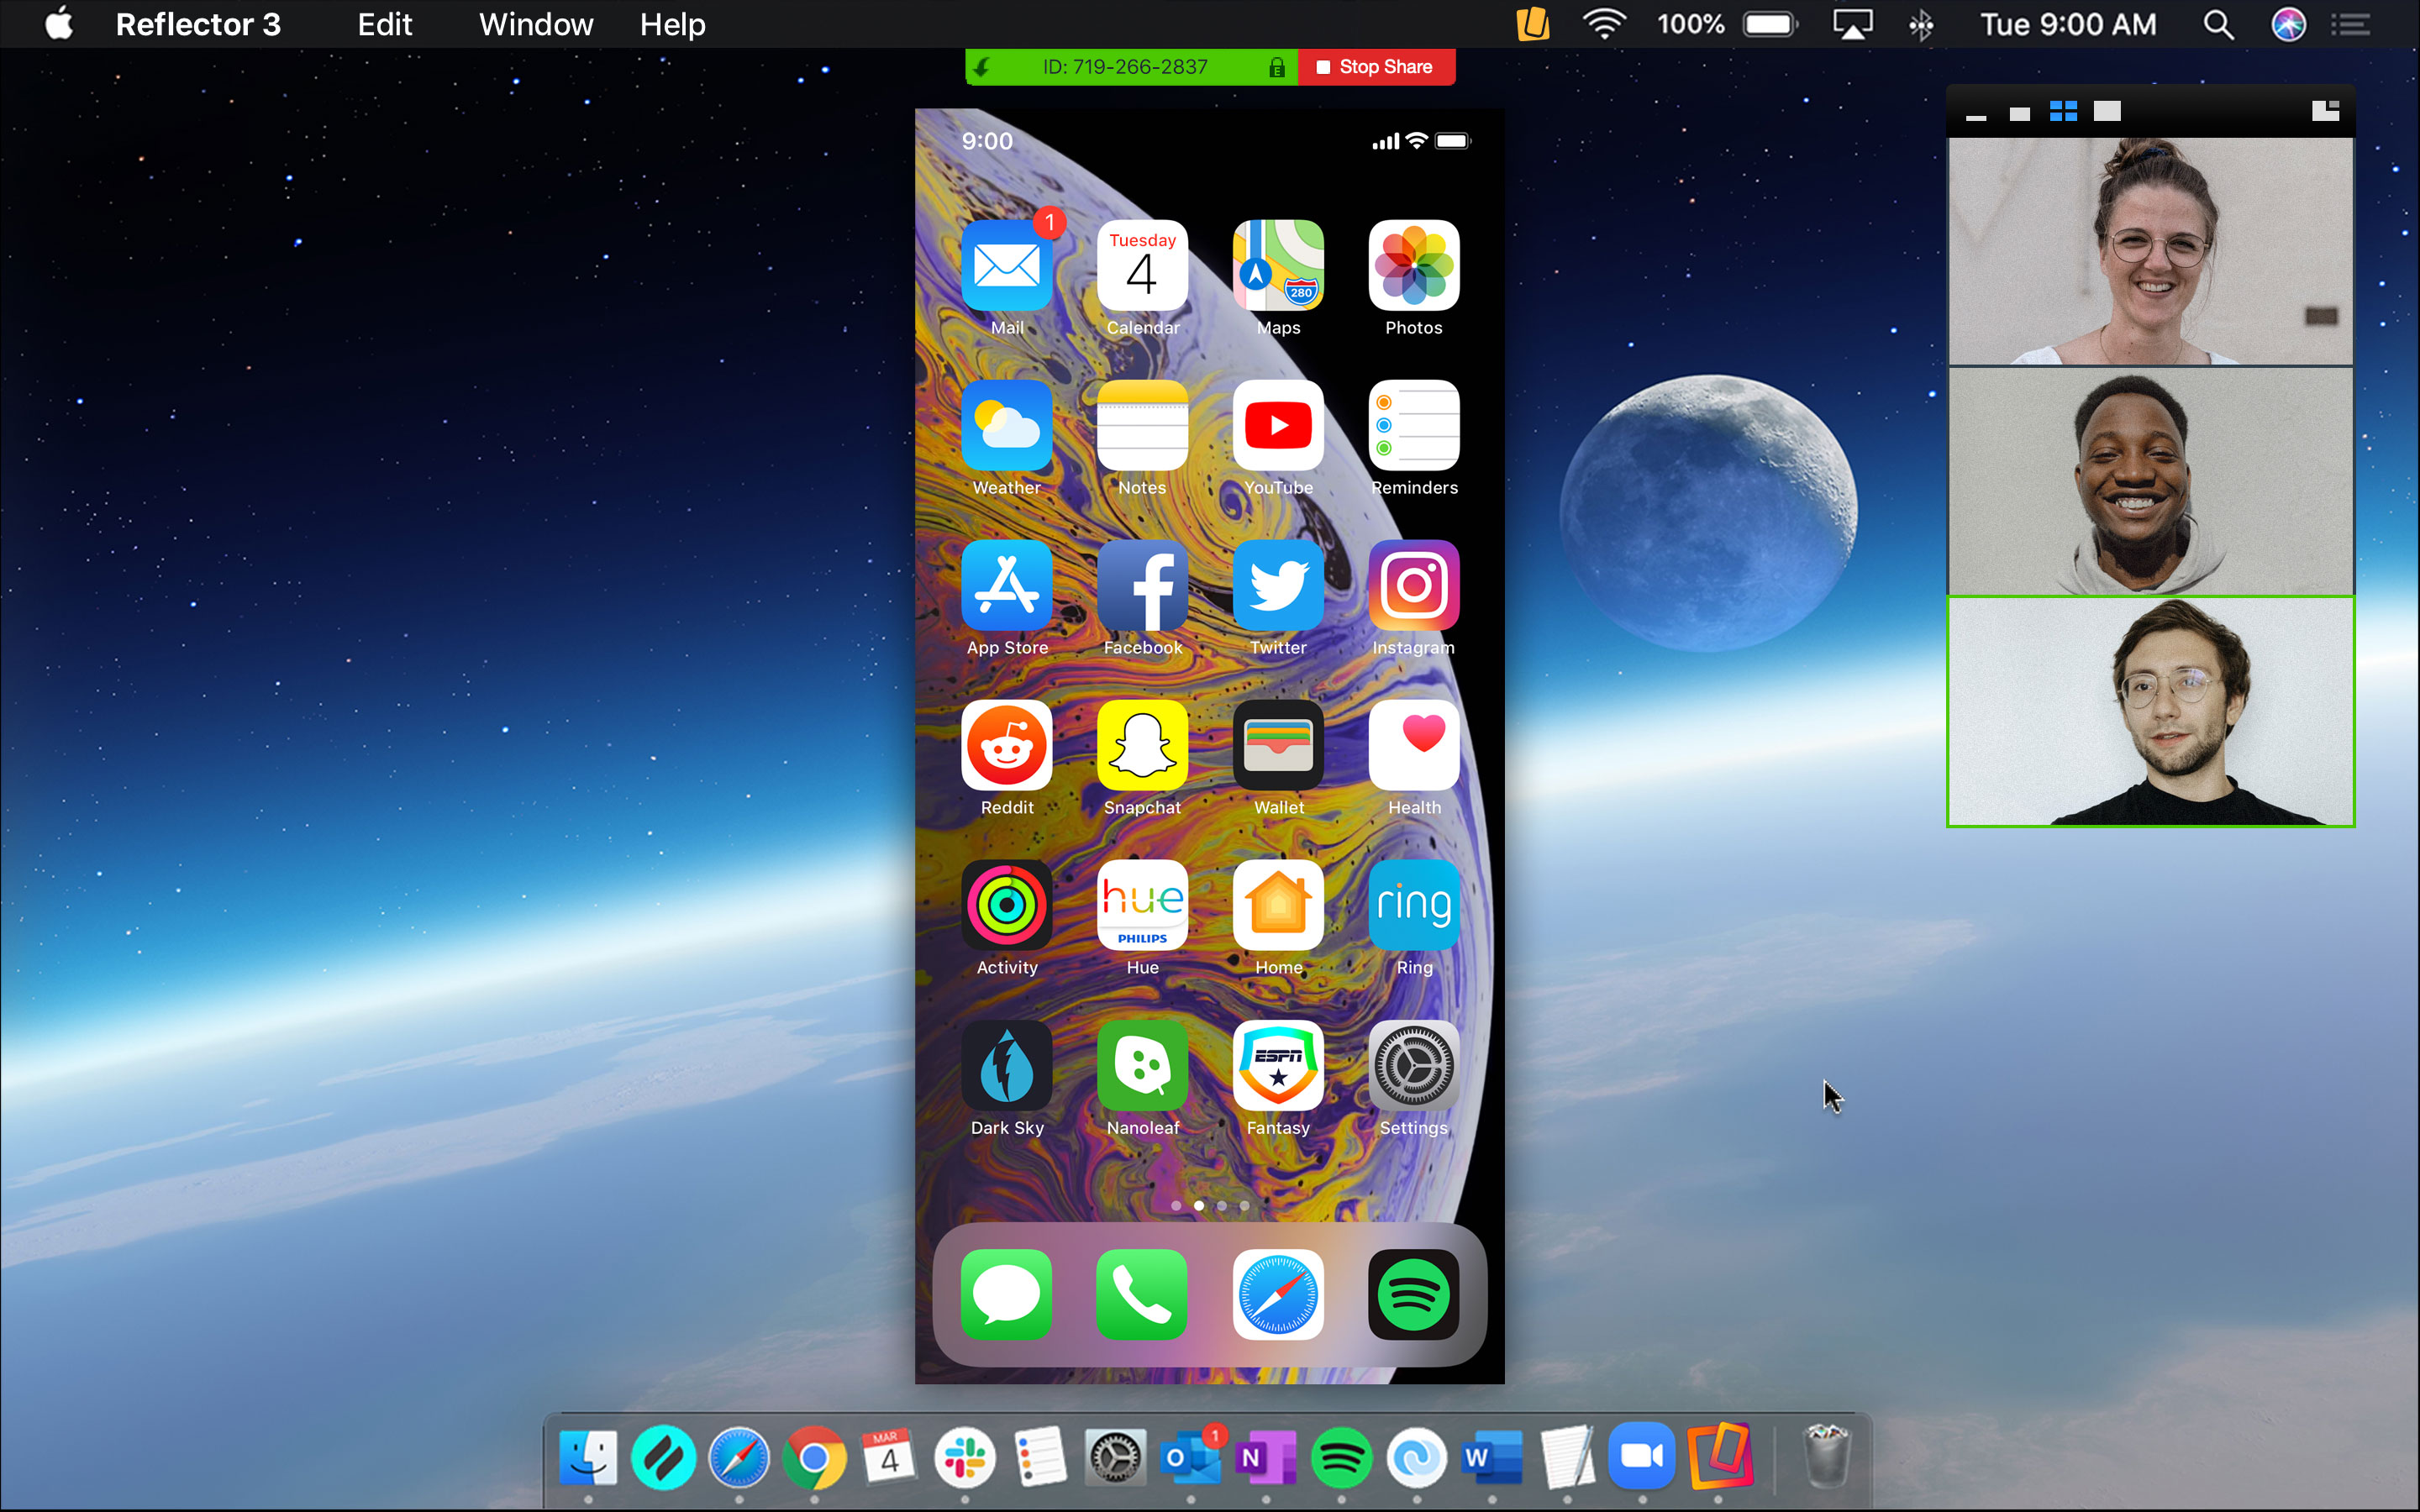
Task: Tap the Philips Hue app icon
Action: (x=1142, y=906)
